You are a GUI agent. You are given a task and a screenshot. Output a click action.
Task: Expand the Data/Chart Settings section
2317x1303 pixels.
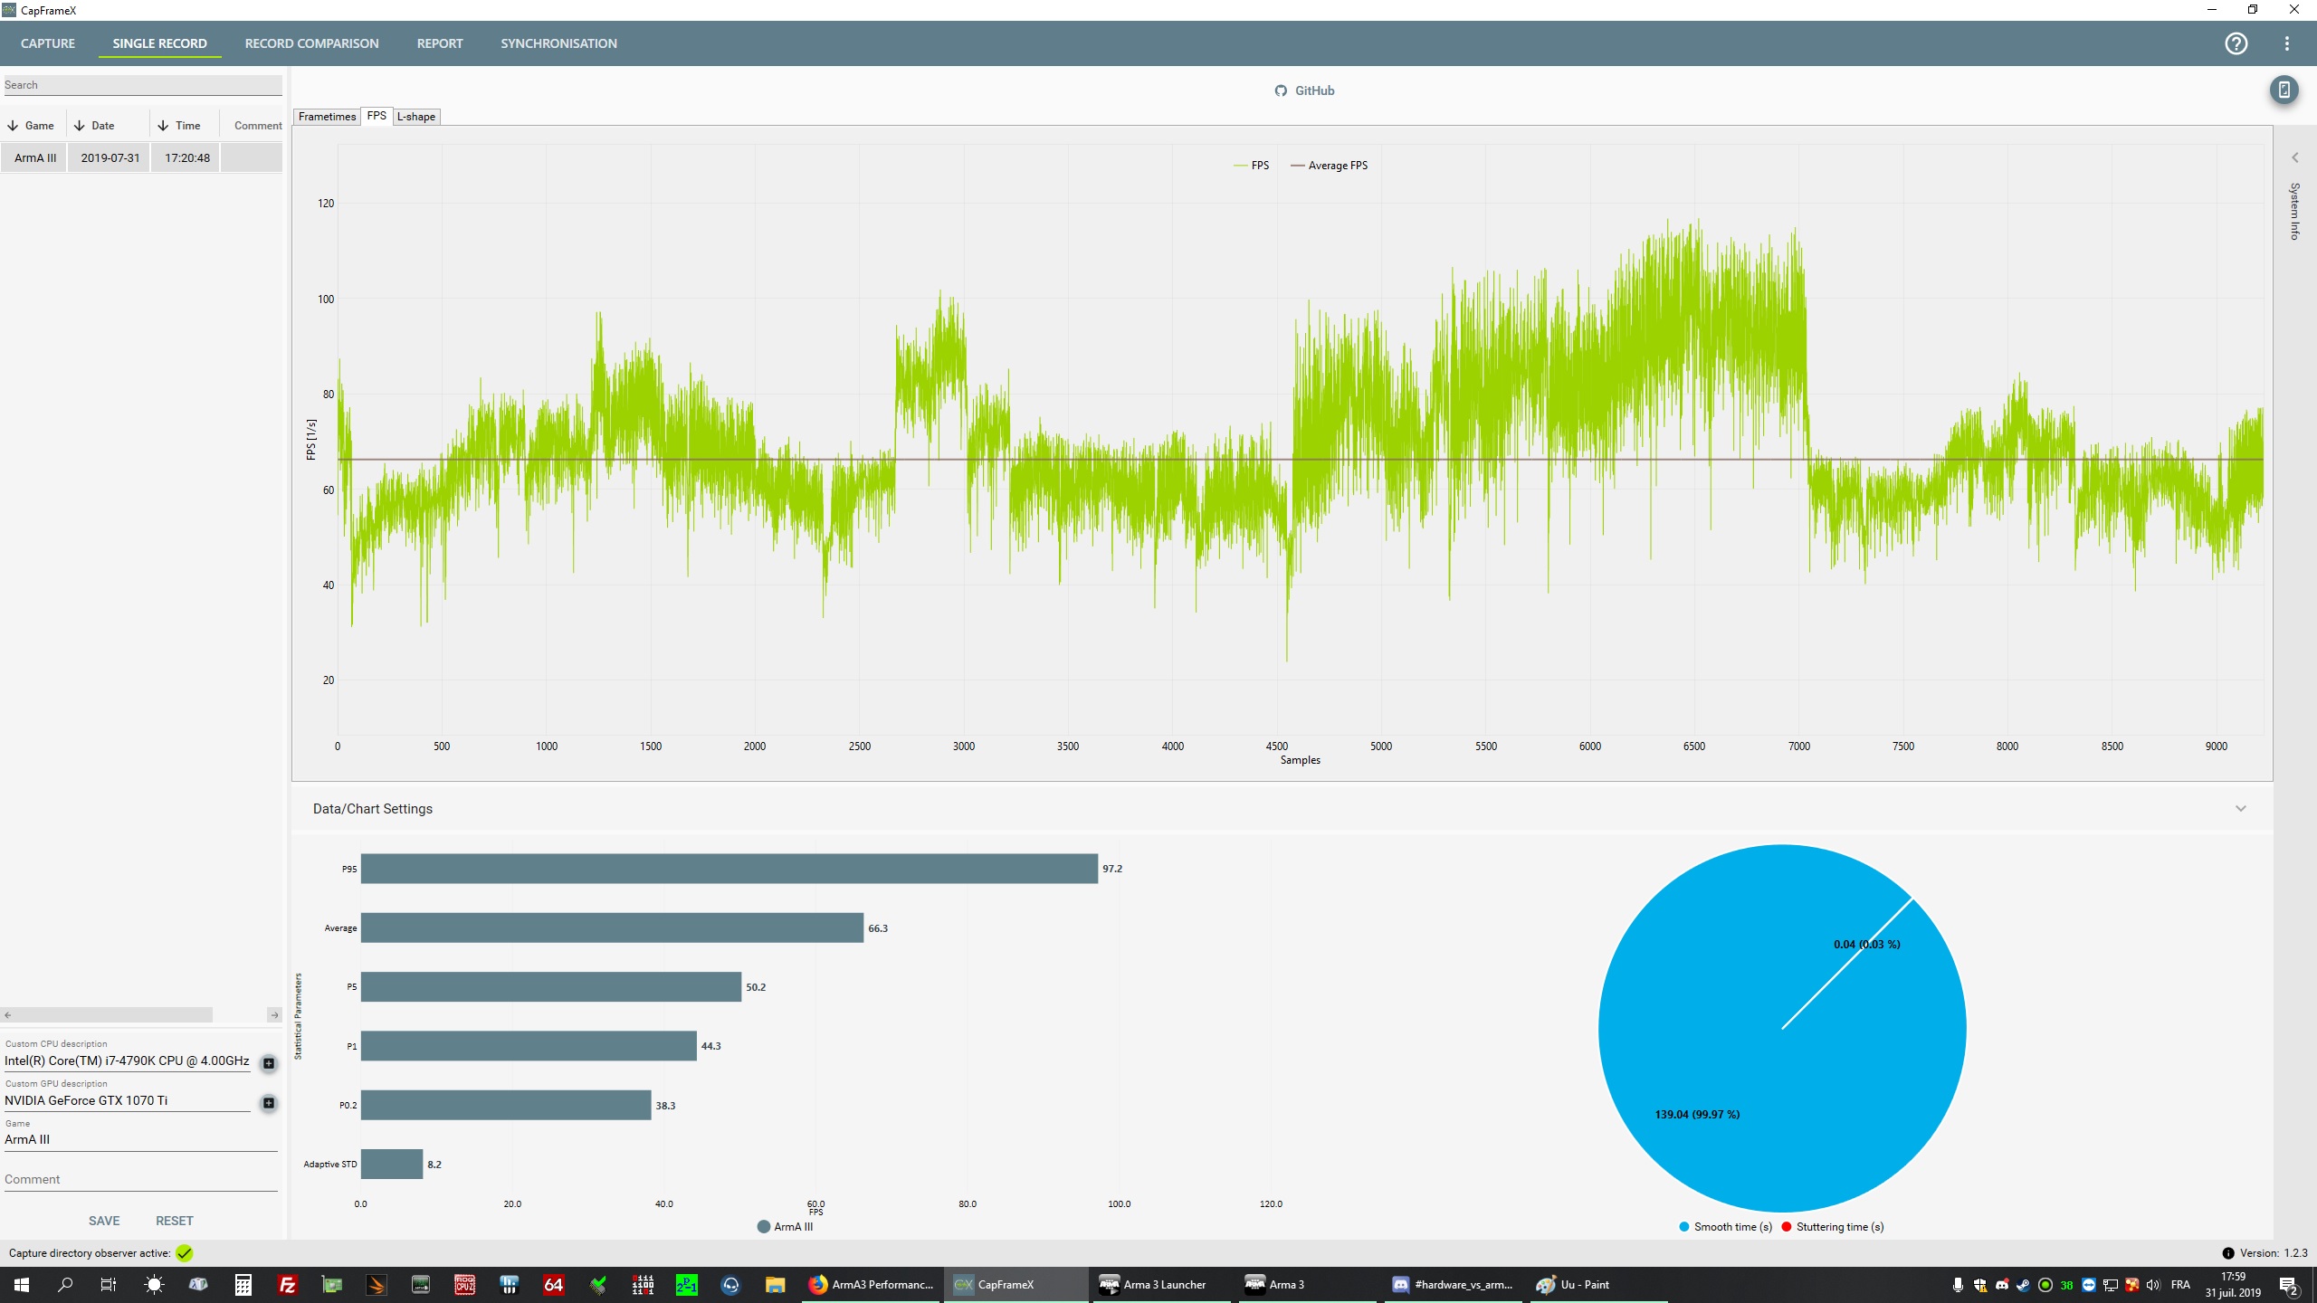pos(2240,809)
